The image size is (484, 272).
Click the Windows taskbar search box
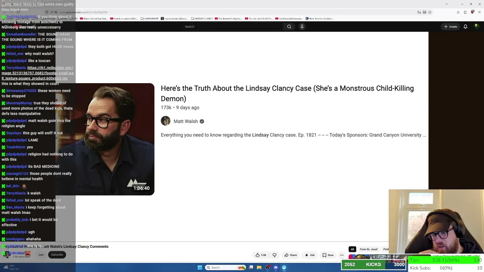226,267
